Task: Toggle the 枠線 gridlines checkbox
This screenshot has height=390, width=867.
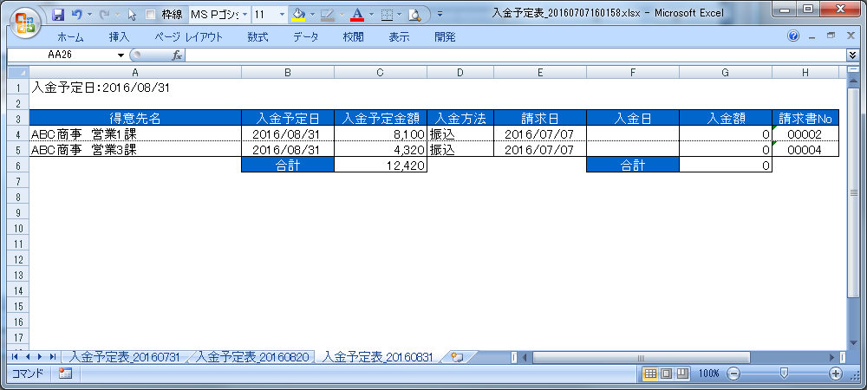Action: point(151,15)
